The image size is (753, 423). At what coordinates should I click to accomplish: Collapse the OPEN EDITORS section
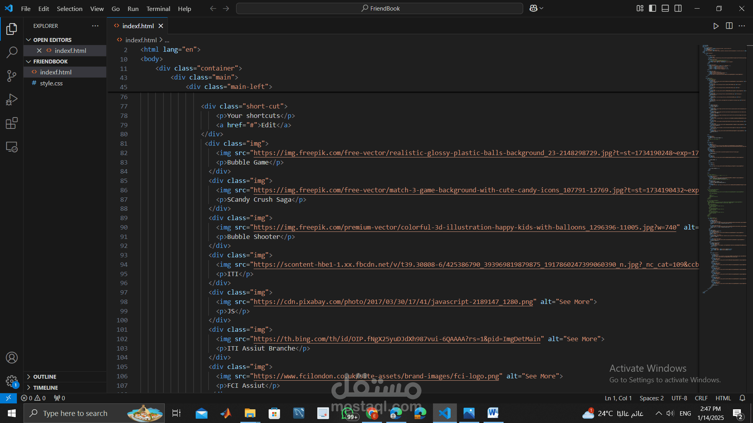52,40
